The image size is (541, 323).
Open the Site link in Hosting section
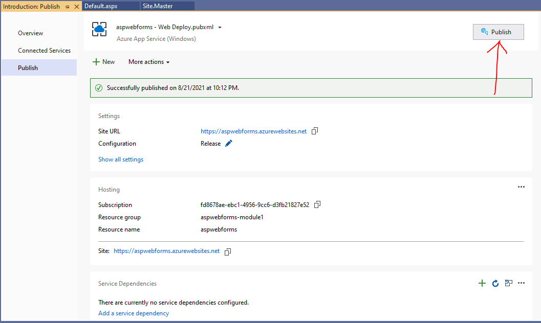(x=167, y=251)
